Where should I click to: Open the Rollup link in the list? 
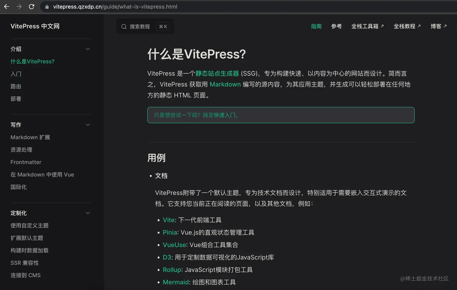point(172,270)
